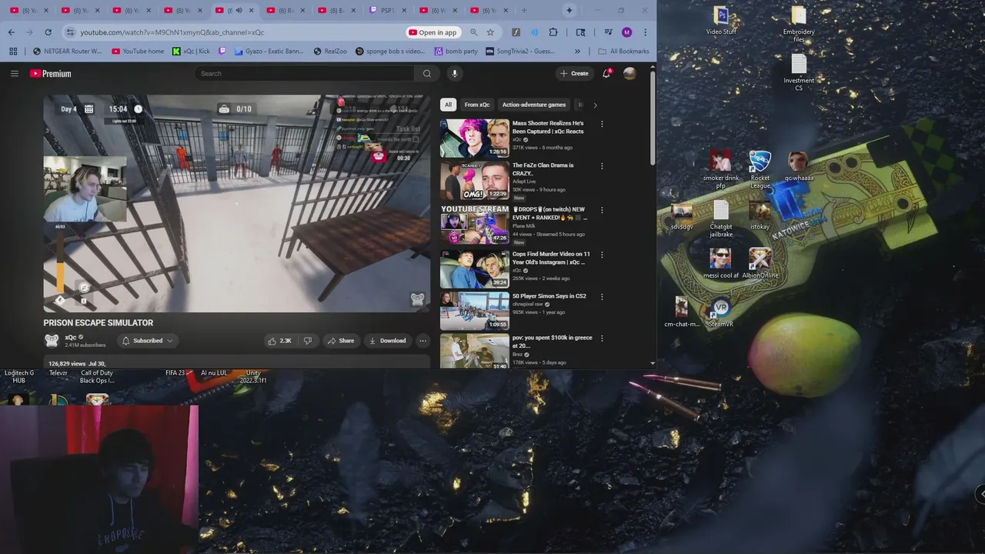Expand more bookmarks with the double chevron
This screenshot has width=985, height=554.
point(577,52)
